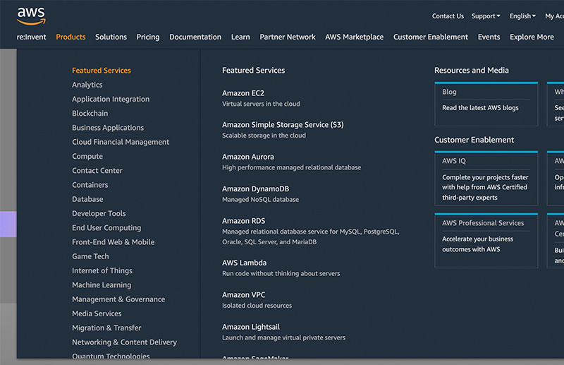The image size is (564, 365).
Task: Select the Game Tech category
Action: tap(90, 256)
